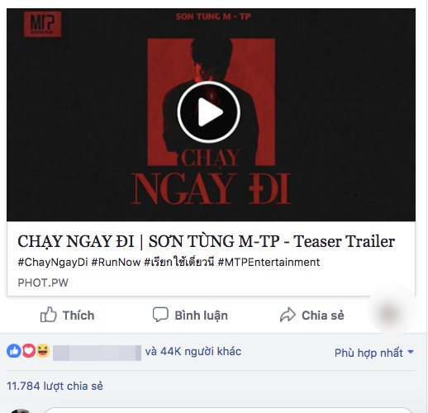Open the và 44K người khác reactions list
Screen dimensions: 428x413
point(193,351)
